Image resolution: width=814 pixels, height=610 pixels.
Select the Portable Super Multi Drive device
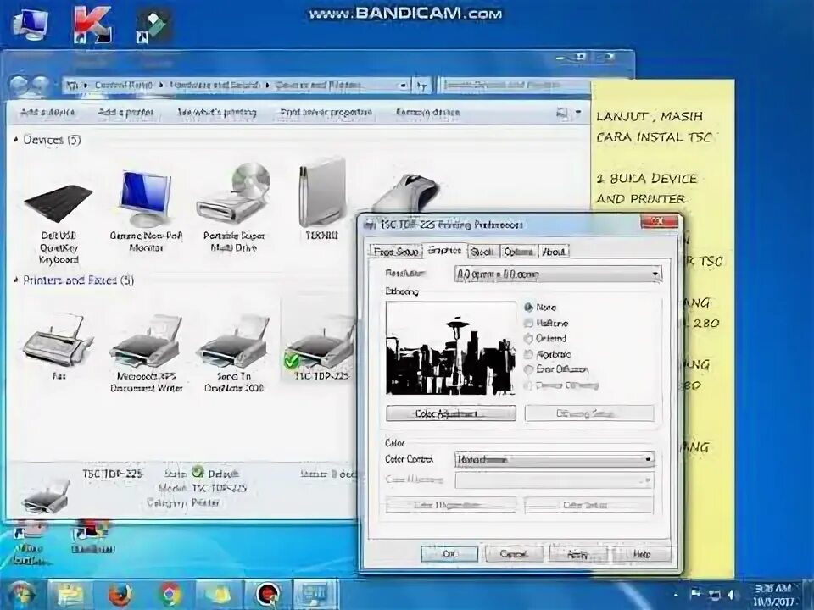pos(234,208)
